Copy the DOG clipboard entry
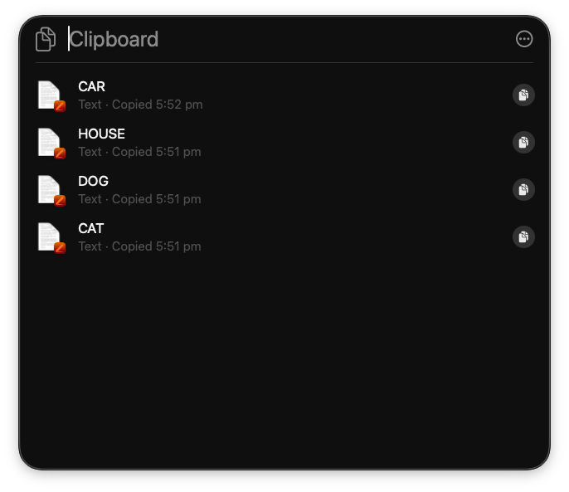Viewport: 569px width, 492px height. click(523, 190)
